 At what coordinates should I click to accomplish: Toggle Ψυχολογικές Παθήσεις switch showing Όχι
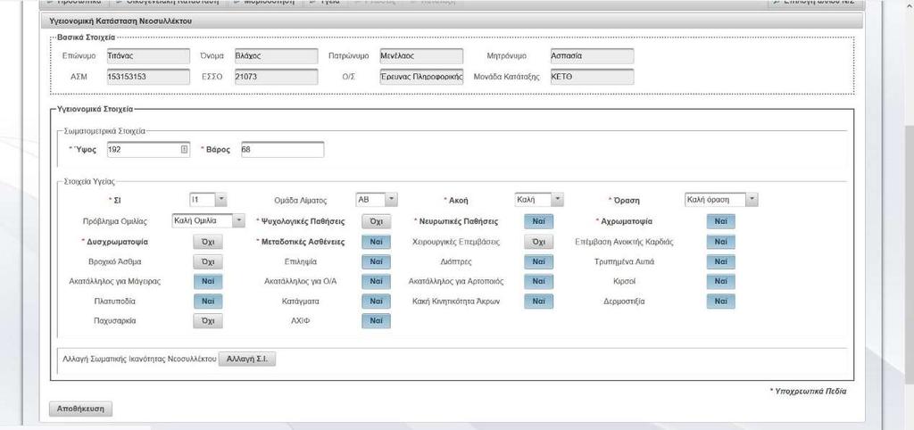coord(376,221)
